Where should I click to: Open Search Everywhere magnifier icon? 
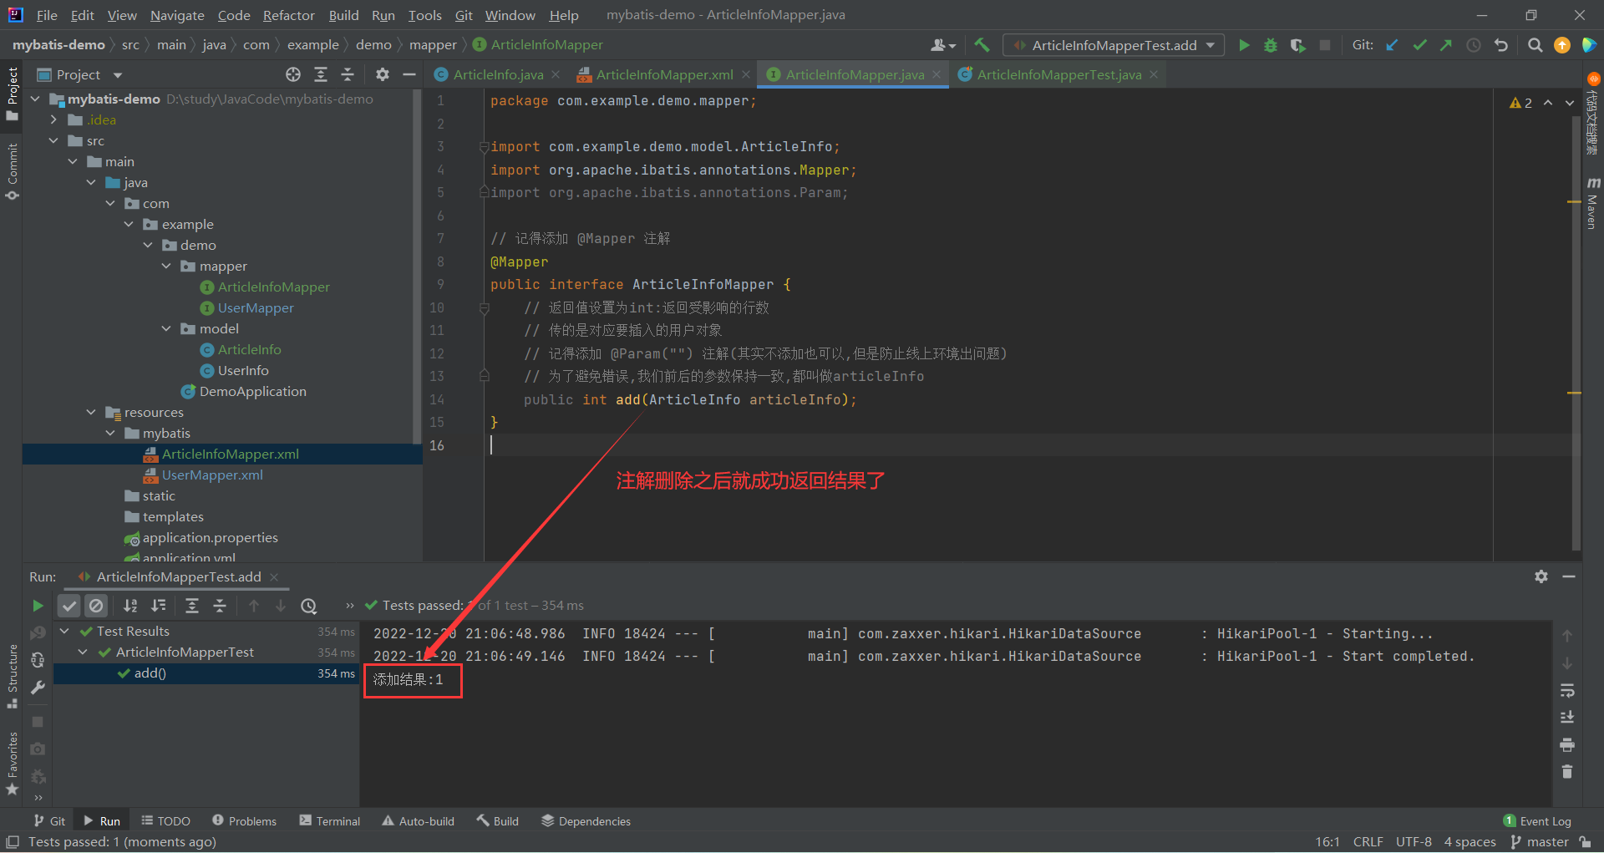coord(1535,45)
